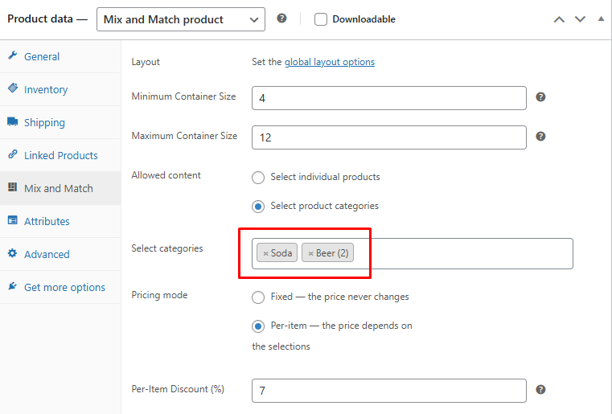Choose Select product categories radio option
The height and width of the screenshot is (414, 612).
(x=258, y=207)
